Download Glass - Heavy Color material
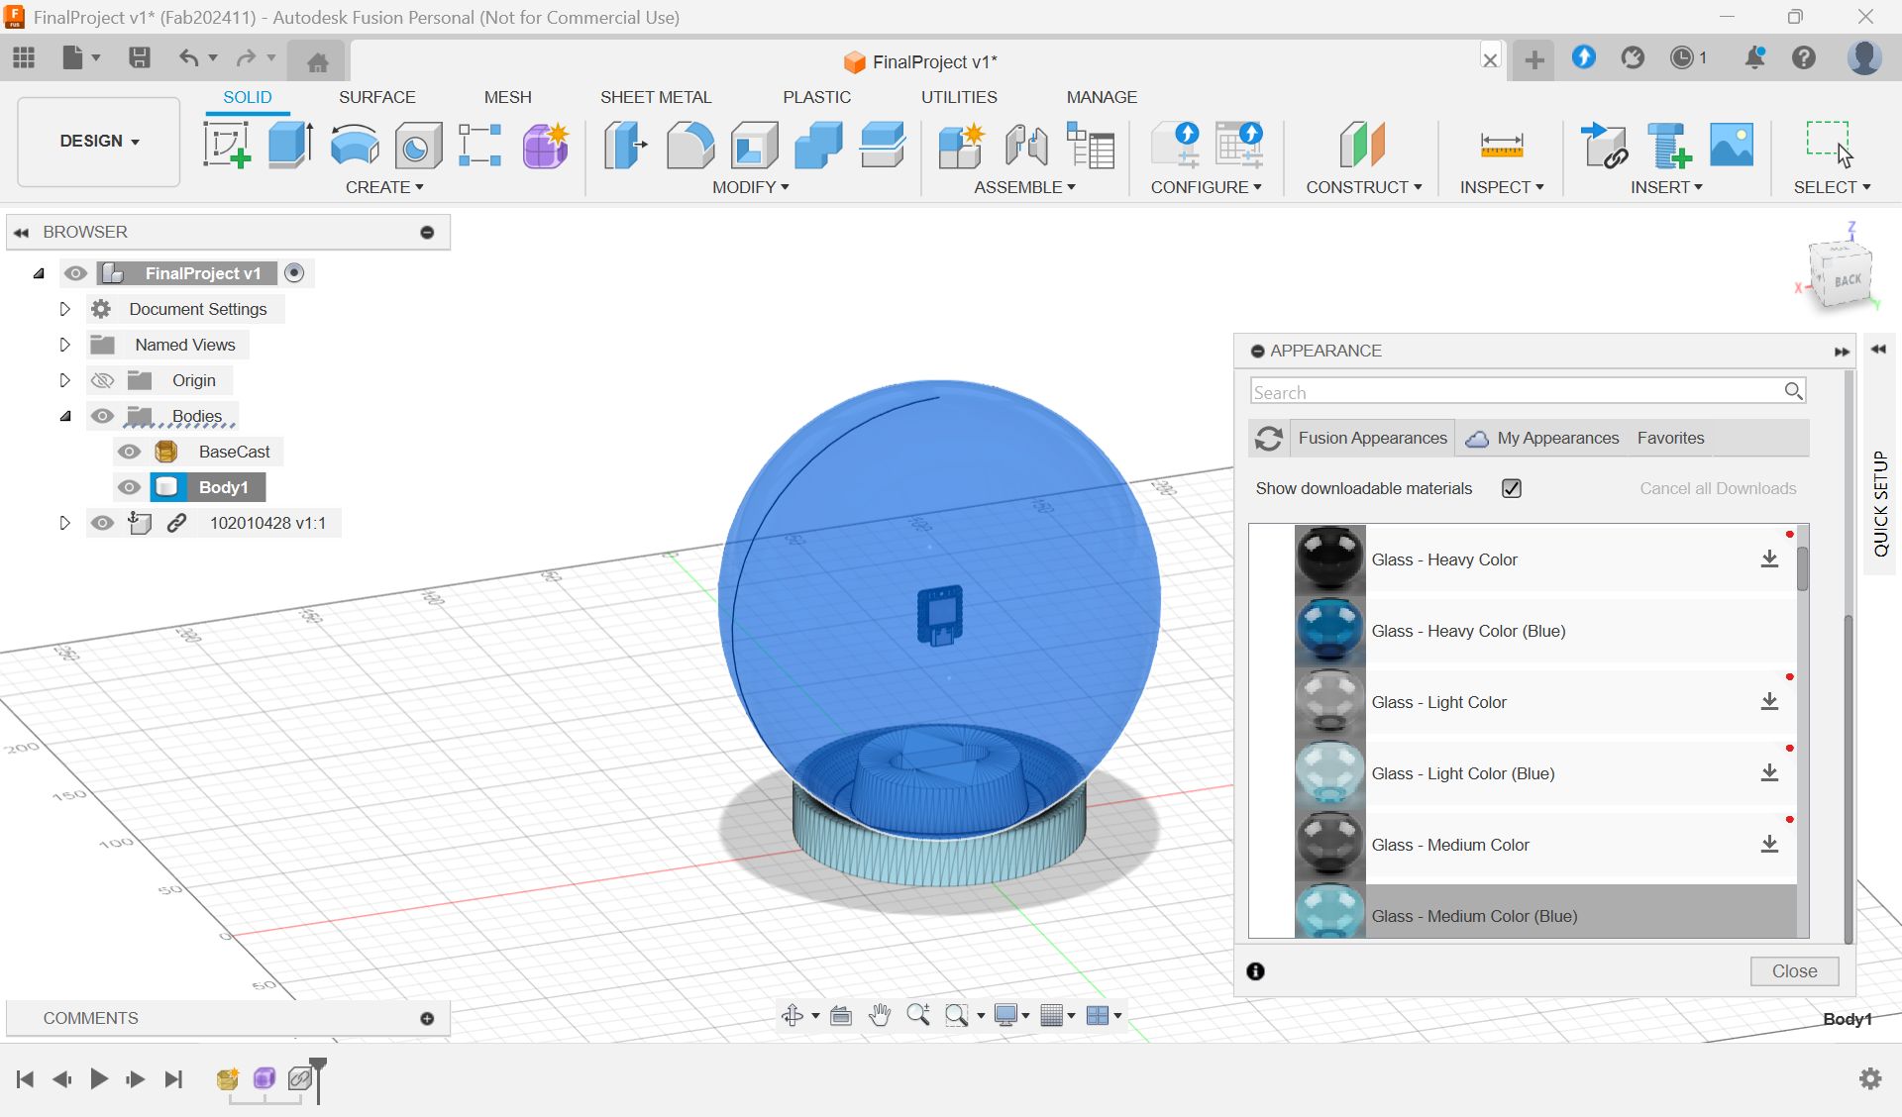 pyautogui.click(x=1769, y=559)
